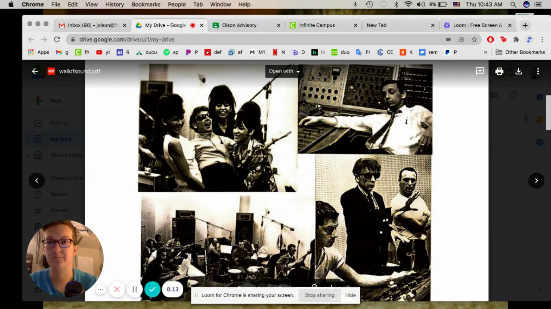Screen dimensions: 551x309
Task: Open the 'sp' Spotify bookmark
Action: click(171, 52)
